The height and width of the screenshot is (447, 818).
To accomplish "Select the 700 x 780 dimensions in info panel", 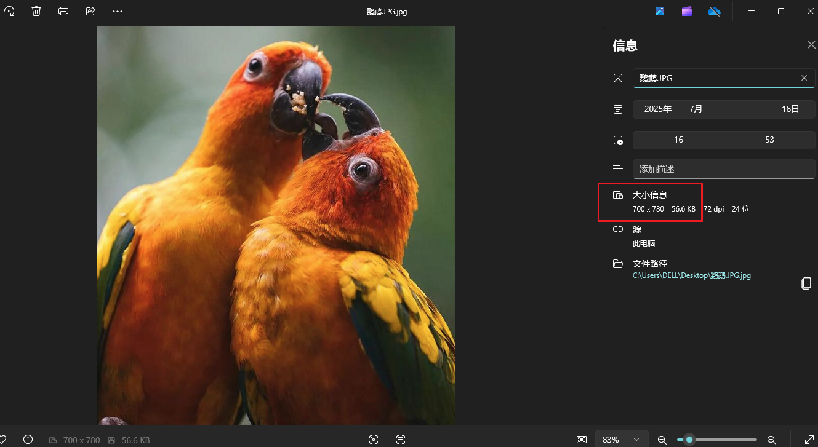I will click(x=648, y=209).
